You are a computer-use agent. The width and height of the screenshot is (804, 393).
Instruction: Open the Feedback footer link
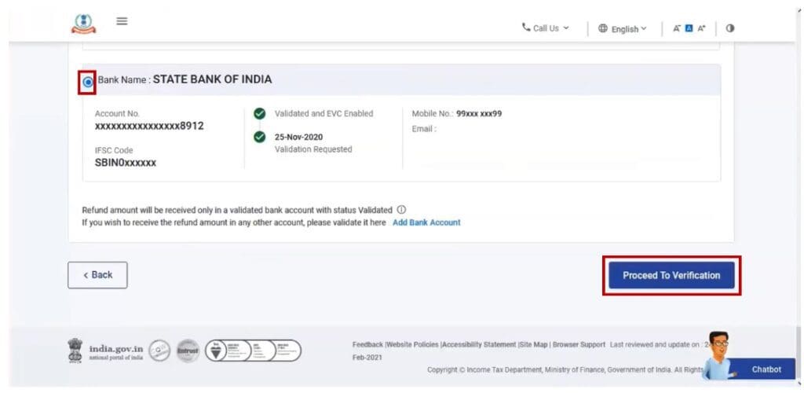tap(367, 345)
